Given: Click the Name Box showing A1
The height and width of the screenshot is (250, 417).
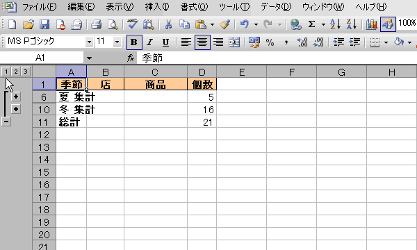Looking at the screenshot, I should (x=42, y=58).
